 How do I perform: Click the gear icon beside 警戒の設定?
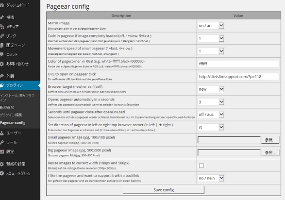coord(1,164)
